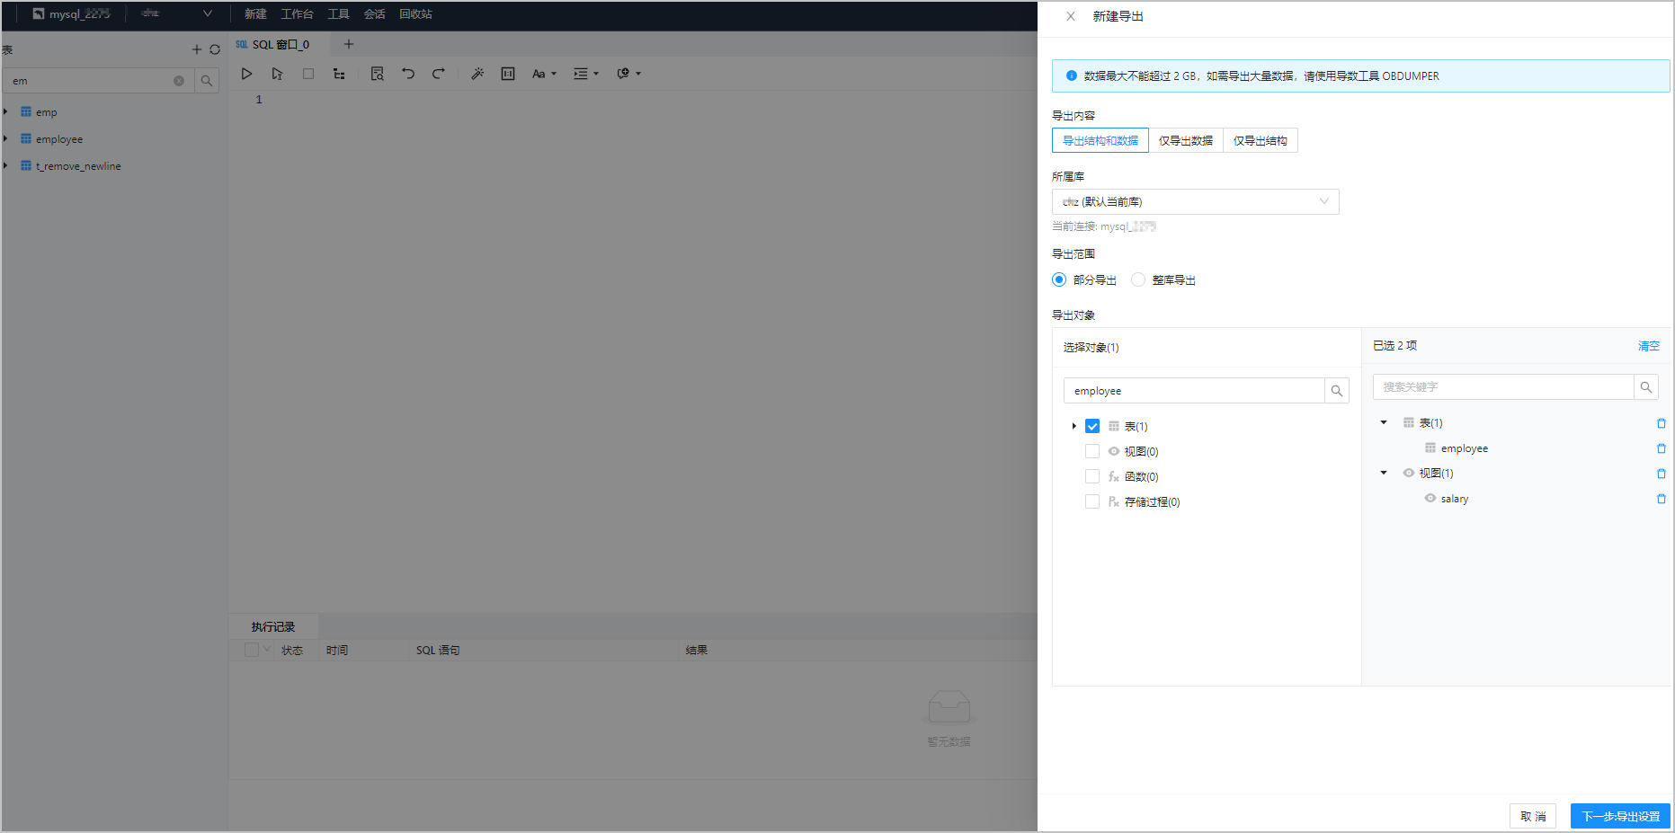1675x833 pixels.
Task: Delete the 表(1) group from selected
Action: point(1662,423)
